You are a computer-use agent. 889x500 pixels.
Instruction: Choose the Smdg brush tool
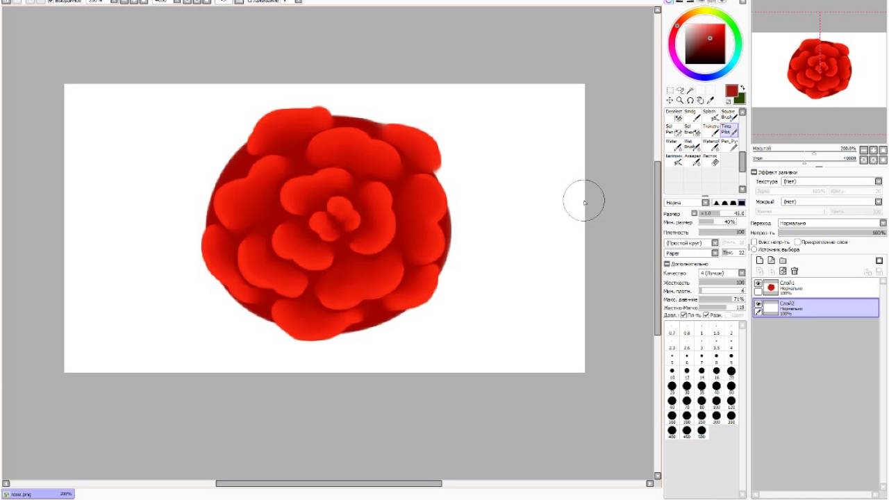pyautogui.click(x=692, y=115)
